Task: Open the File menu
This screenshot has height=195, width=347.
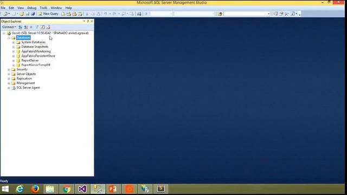Action: point(3,8)
